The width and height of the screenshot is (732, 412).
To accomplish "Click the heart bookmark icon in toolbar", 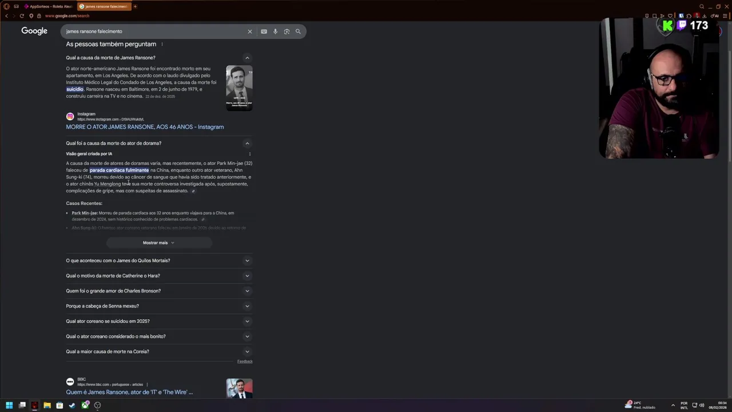I will [x=670, y=16].
